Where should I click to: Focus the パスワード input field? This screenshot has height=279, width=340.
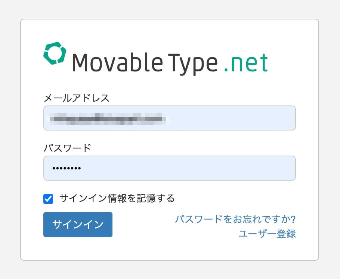pyautogui.click(x=169, y=168)
